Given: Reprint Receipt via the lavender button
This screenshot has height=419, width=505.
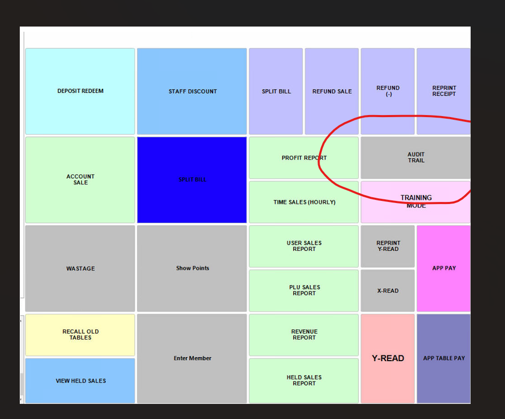Looking at the screenshot, I should point(444,91).
